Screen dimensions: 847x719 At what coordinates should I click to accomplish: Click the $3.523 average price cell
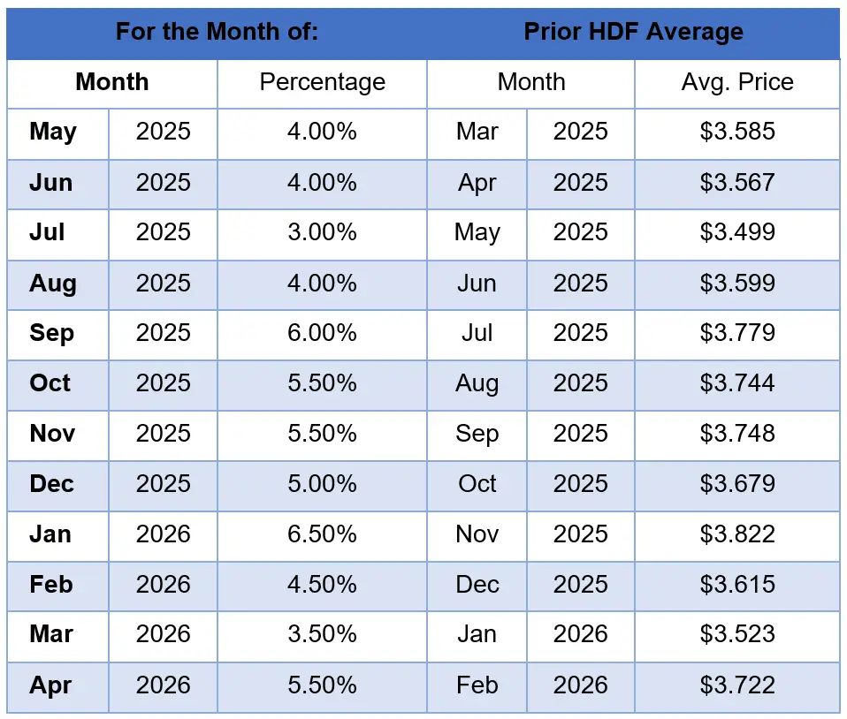(x=737, y=634)
